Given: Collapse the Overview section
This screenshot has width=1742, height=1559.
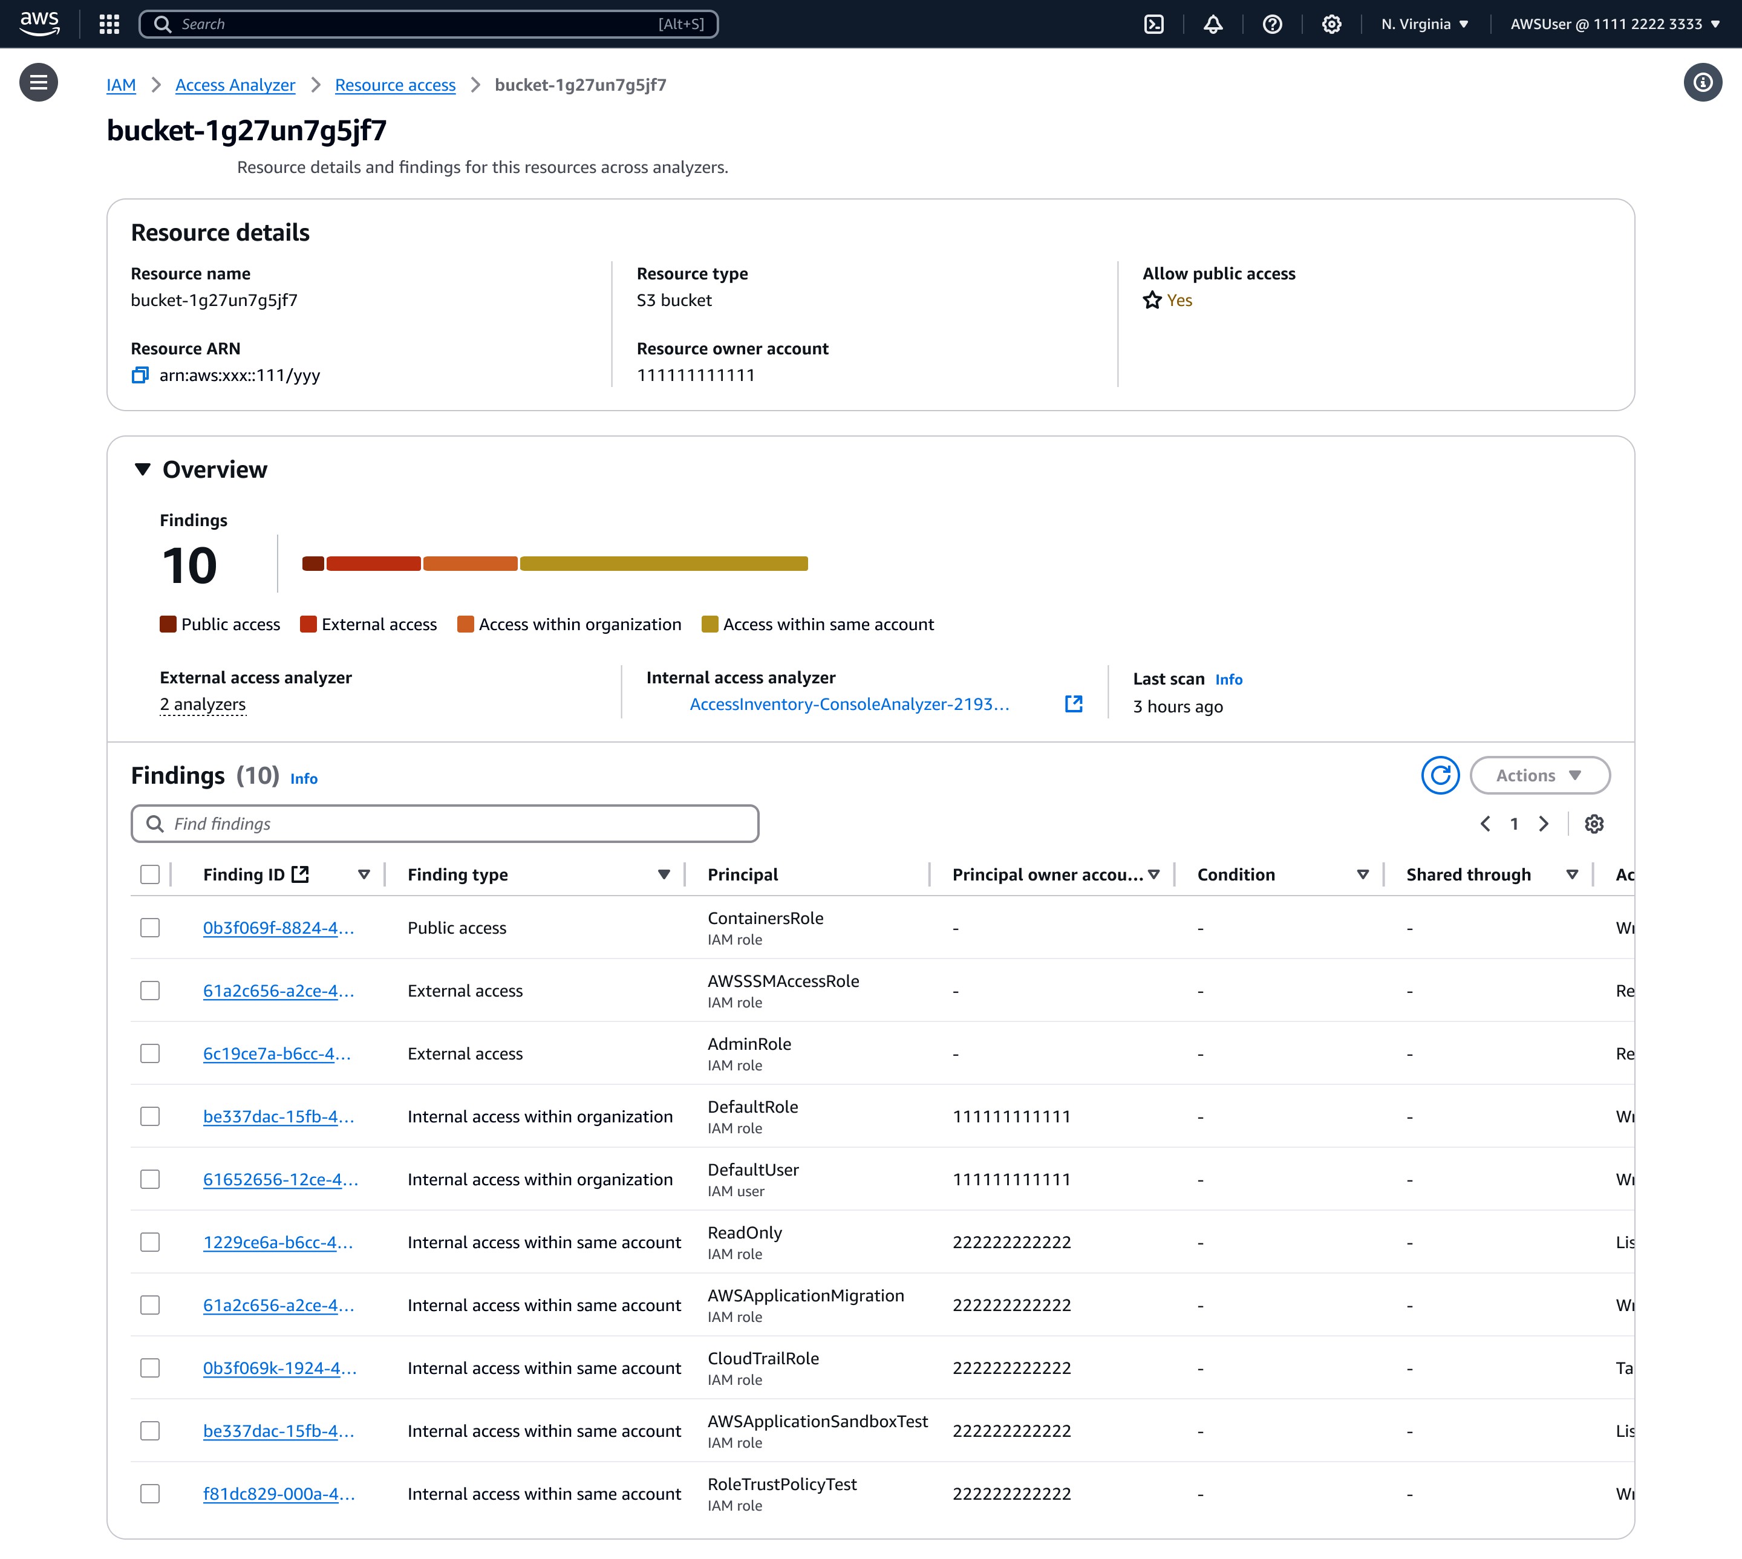Looking at the screenshot, I should 143,469.
